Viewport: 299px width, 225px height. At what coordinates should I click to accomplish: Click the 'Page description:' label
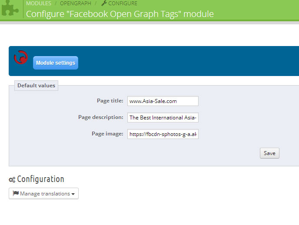(101, 117)
